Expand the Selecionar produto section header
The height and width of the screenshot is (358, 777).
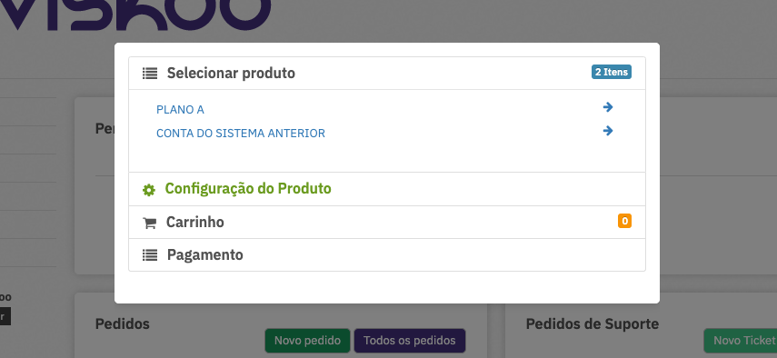tap(387, 74)
